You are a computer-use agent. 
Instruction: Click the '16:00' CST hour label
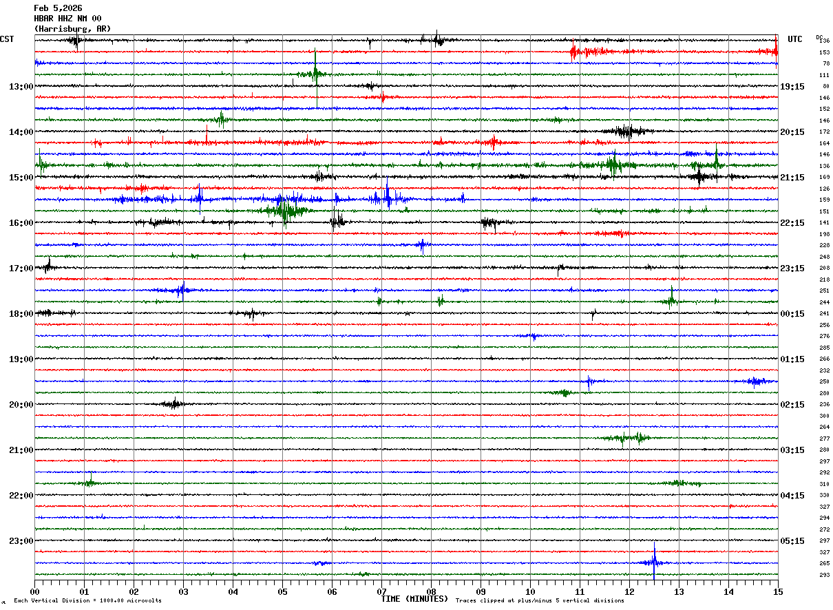coord(21,223)
